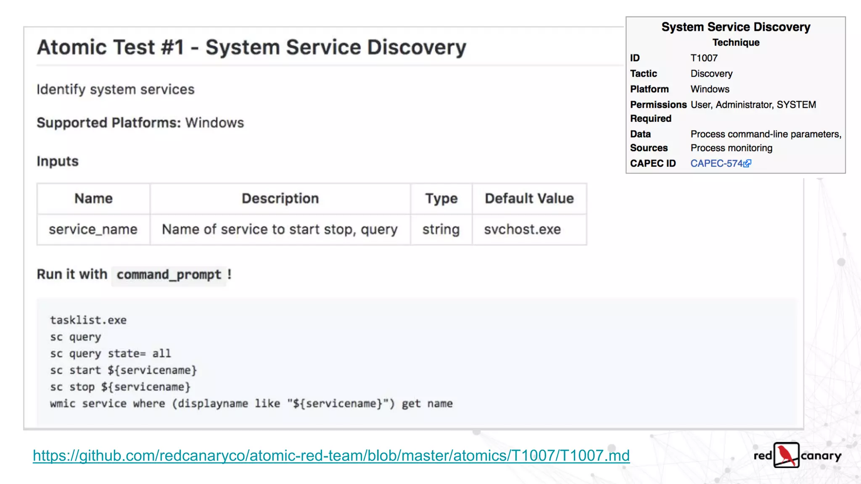This screenshot has width=861, height=484.
Task: Click 'Supported Platforms: Windows' line
Action: pyautogui.click(x=140, y=123)
